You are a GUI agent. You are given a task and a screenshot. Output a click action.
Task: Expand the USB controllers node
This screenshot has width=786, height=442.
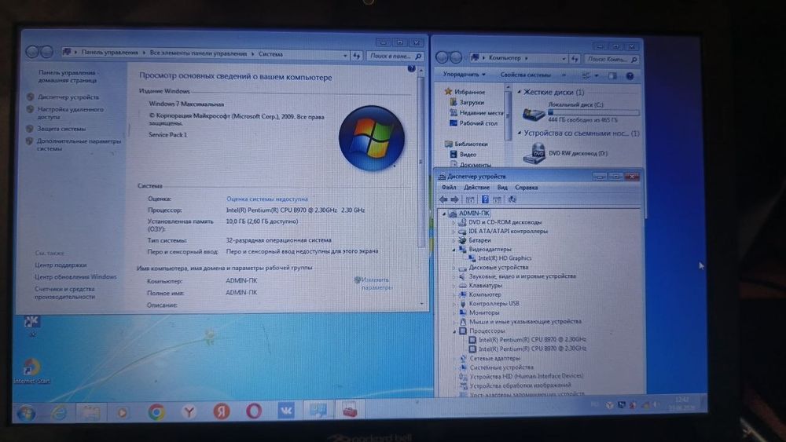tap(454, 304)
